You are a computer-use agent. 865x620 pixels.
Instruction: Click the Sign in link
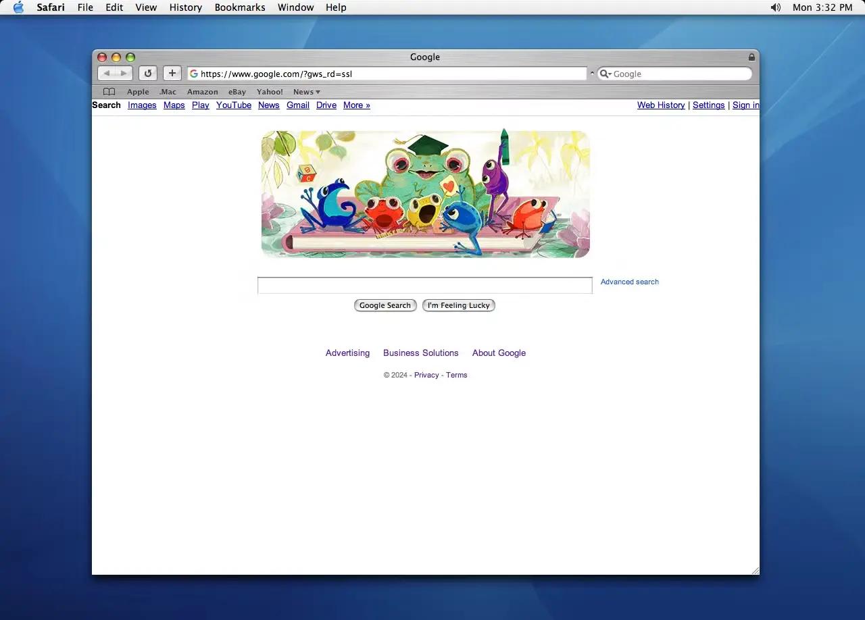[x=745, y=105]
